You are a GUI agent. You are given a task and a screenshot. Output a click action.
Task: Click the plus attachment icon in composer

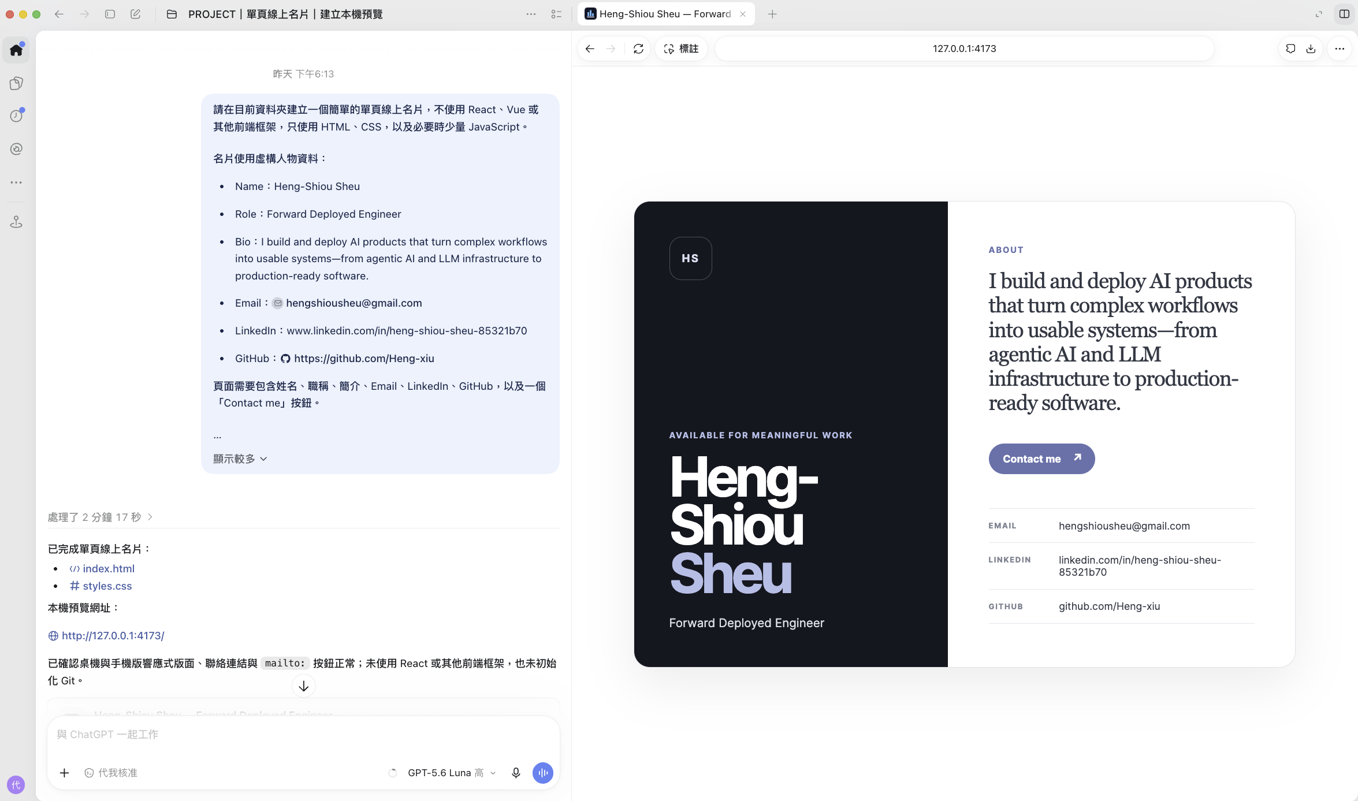65,773
